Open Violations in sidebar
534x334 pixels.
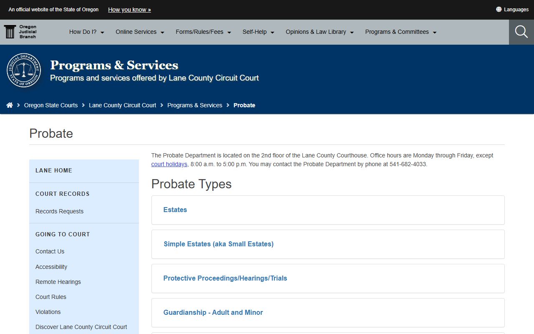tap(48, 312)
